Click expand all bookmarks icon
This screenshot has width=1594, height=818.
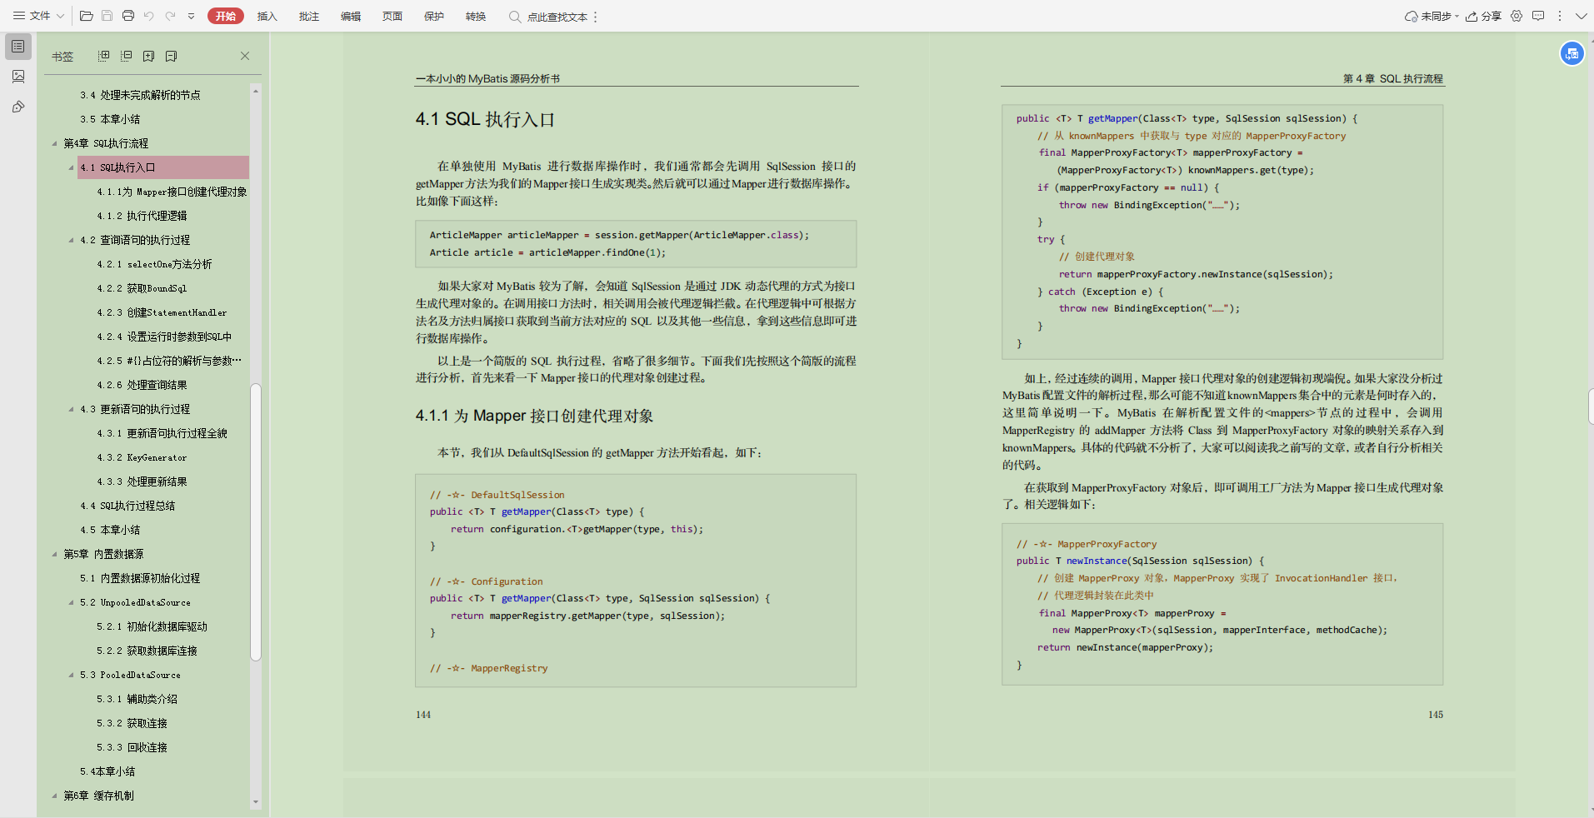point(103,56)
